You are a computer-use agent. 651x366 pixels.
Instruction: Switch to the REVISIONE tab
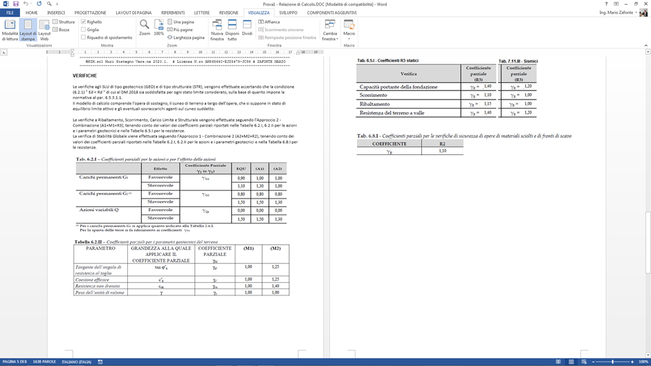point(229,13)
